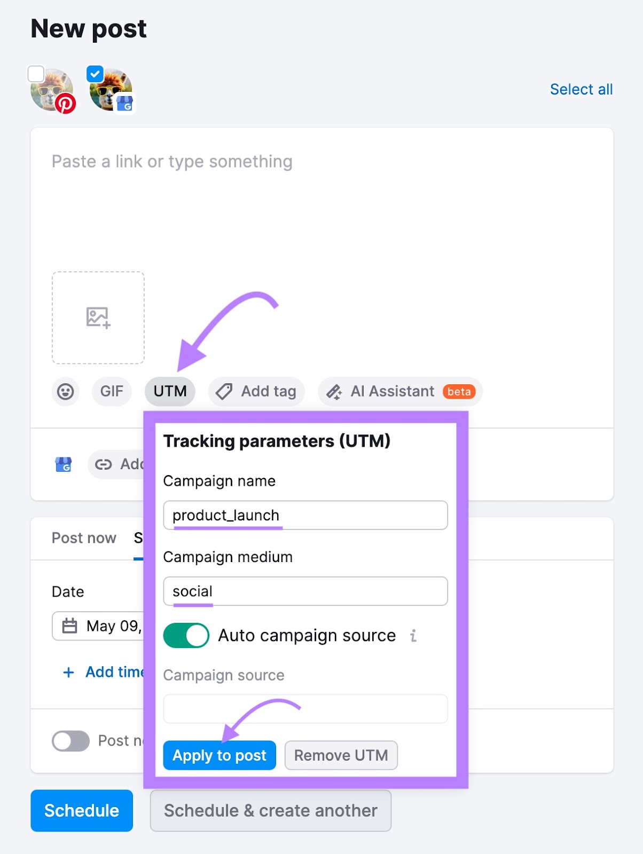Click the image upload placeholder
Screen dimensions: 643x854
pos(98,318)
